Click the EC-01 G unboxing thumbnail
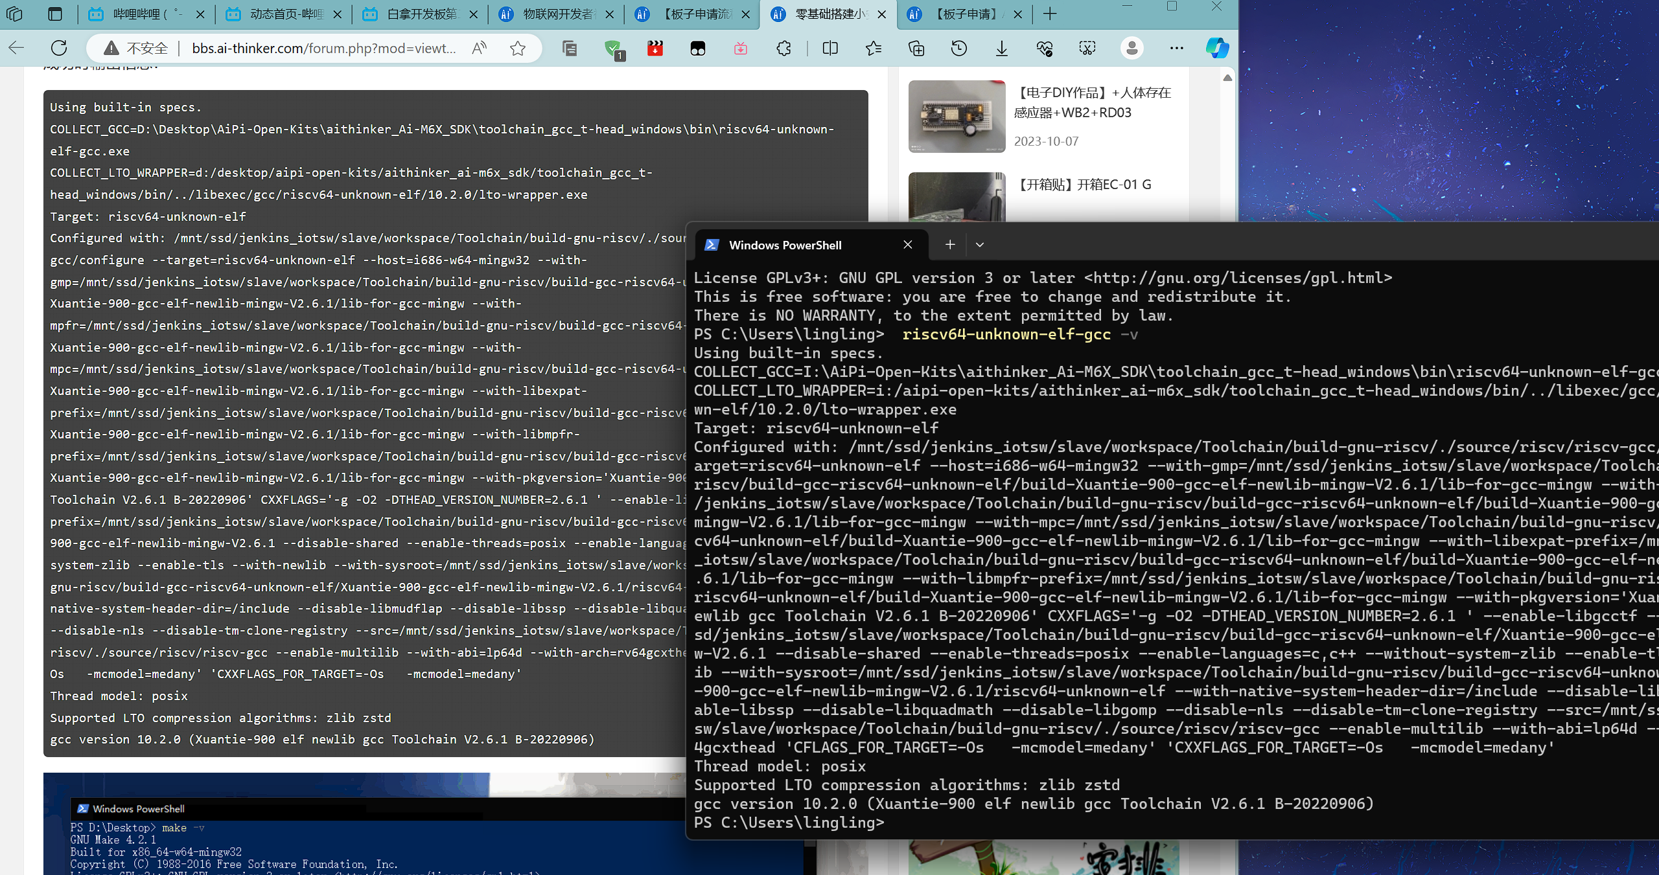 coord(957,197)
